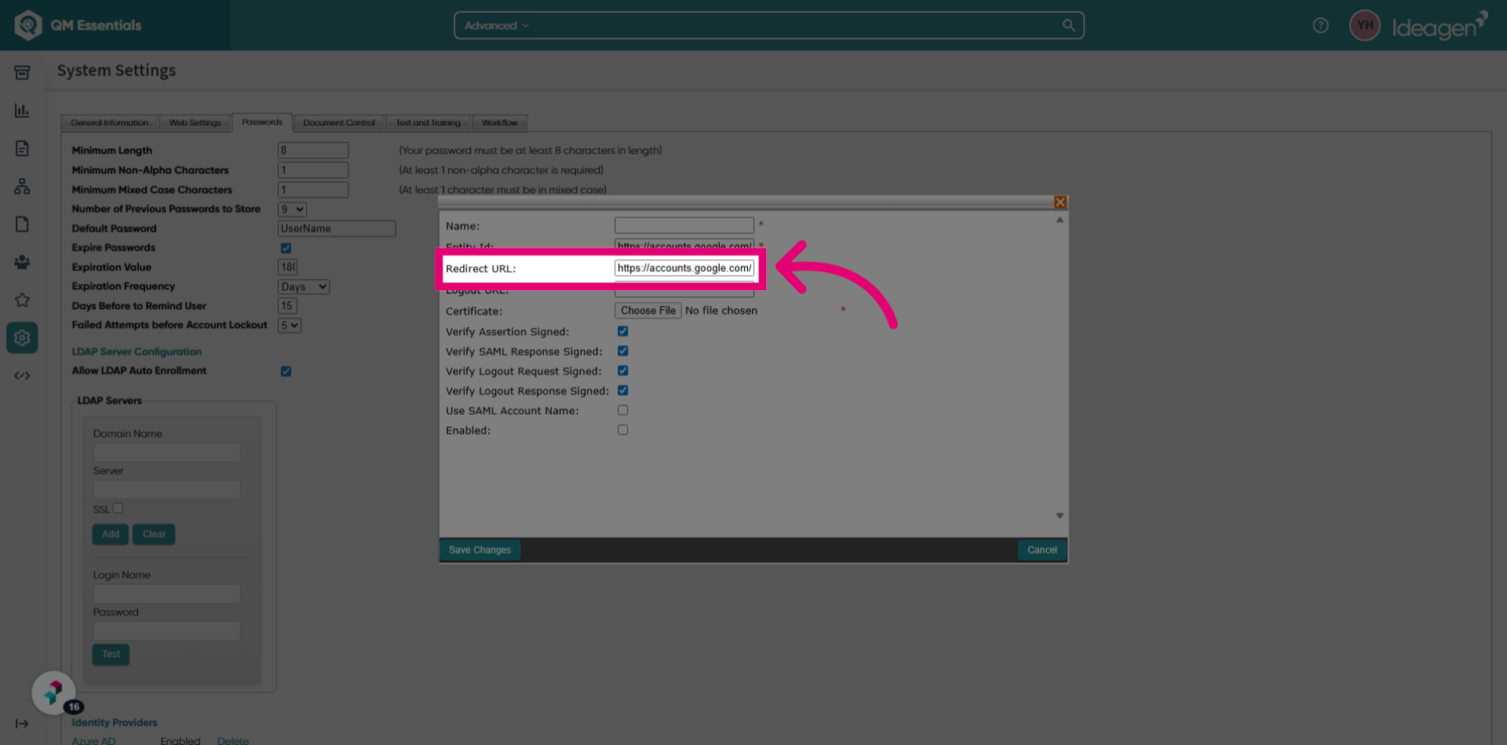Click Save Changes button
Screen dimensions: 1507x745
pos(480,550)
